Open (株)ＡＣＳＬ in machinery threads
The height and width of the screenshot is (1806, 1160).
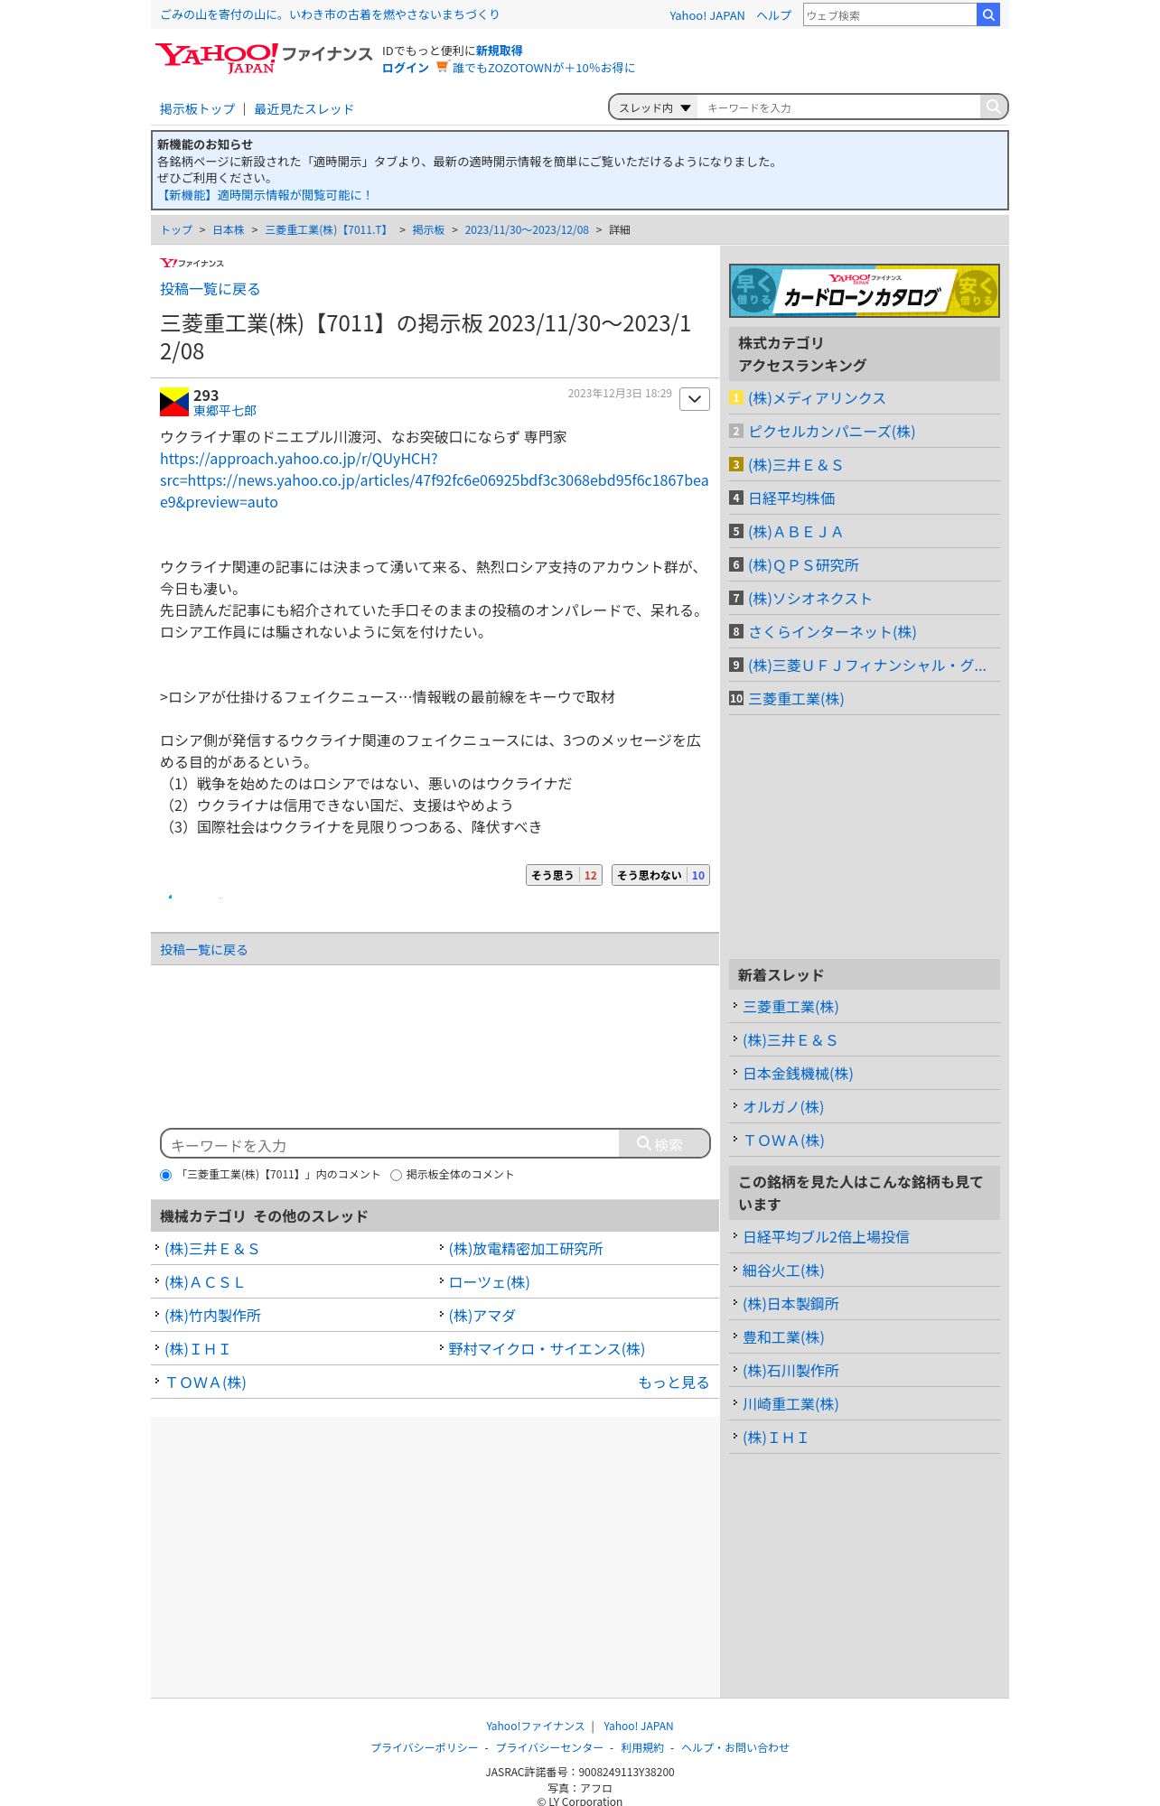[204, 1282]
